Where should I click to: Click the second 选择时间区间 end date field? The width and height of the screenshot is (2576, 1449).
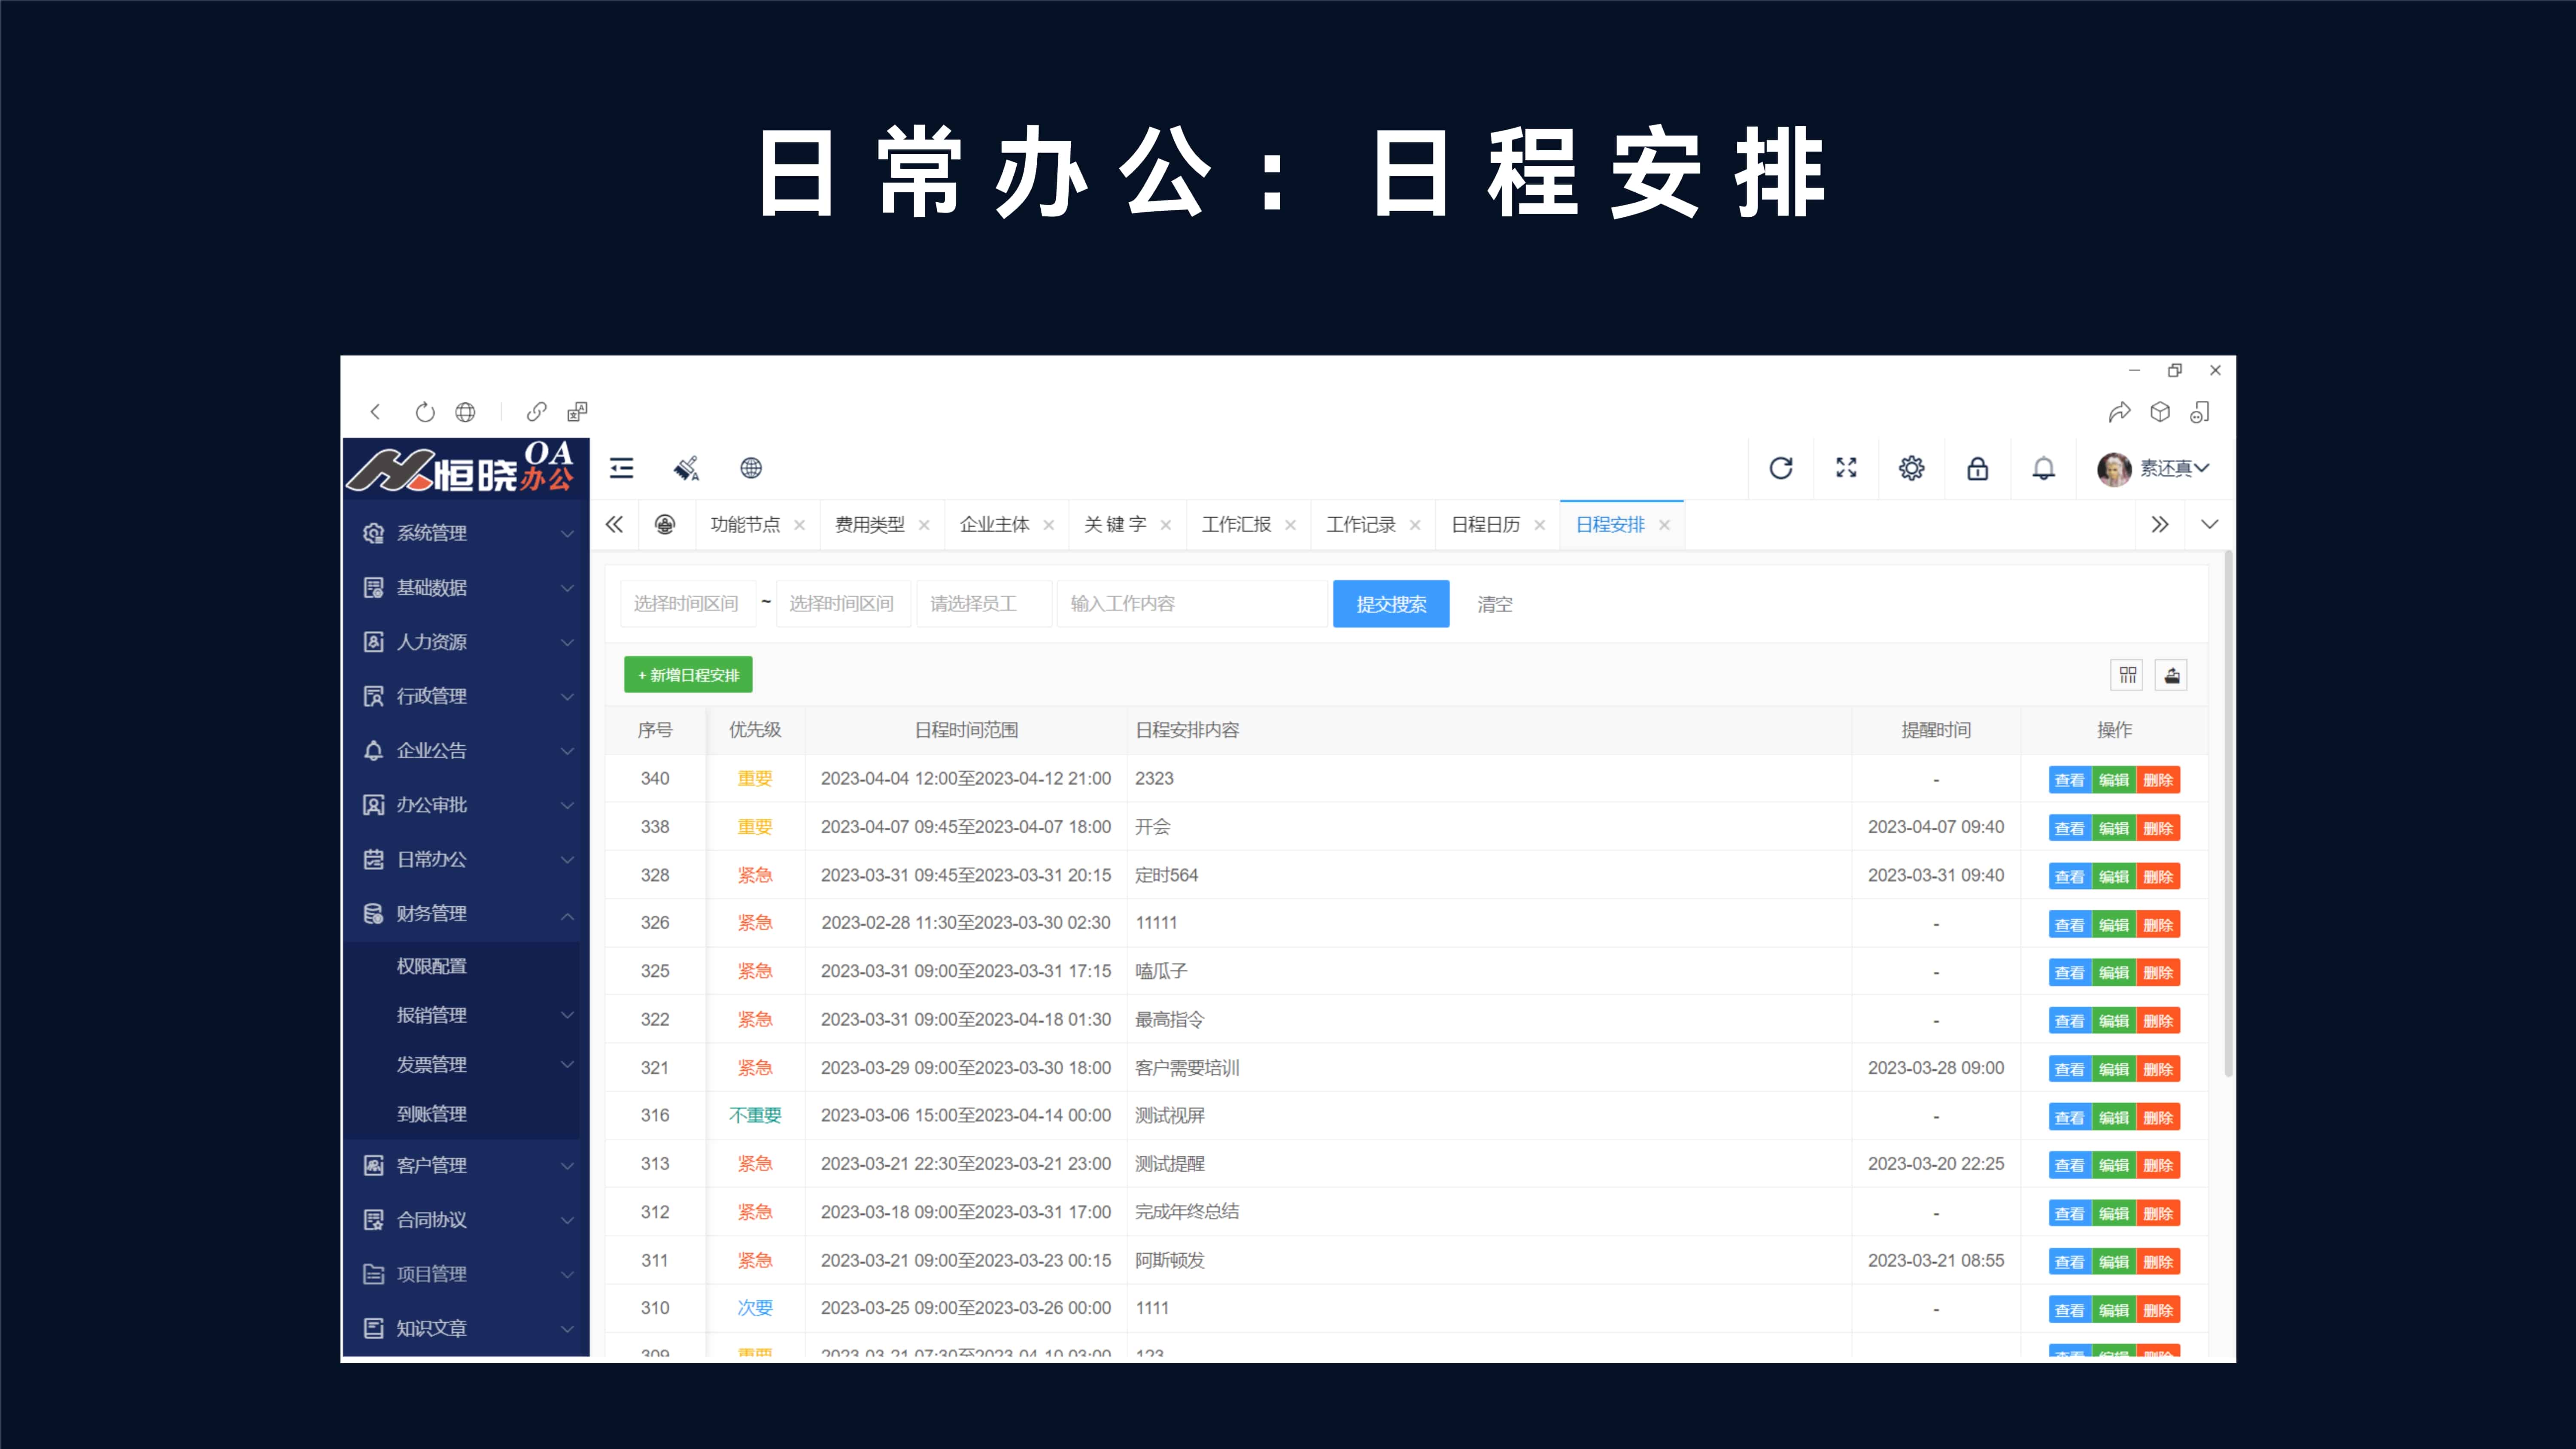pyautogui.click(x=843, y=604)
